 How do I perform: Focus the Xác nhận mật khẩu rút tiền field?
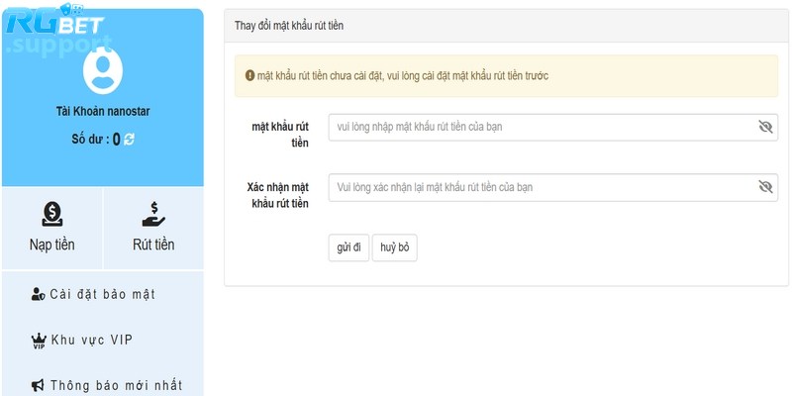coord(553,187)
